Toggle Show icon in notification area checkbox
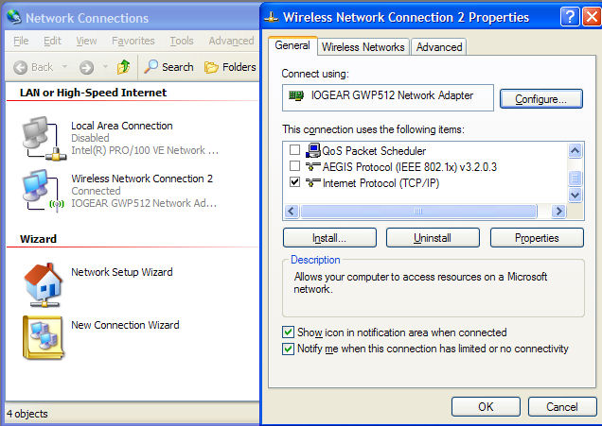The width and height of the screenshot is (602, 426). (x=288, y=332)
